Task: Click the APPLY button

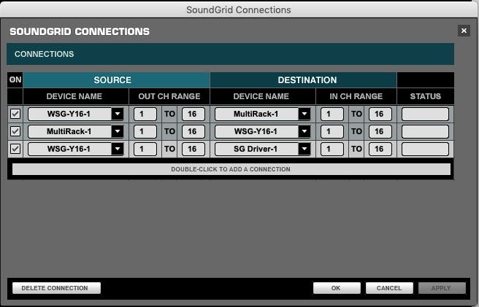Action: pos(442,288)
